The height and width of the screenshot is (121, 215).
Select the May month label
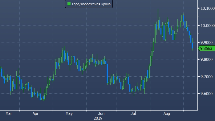[x=69, y=114]
